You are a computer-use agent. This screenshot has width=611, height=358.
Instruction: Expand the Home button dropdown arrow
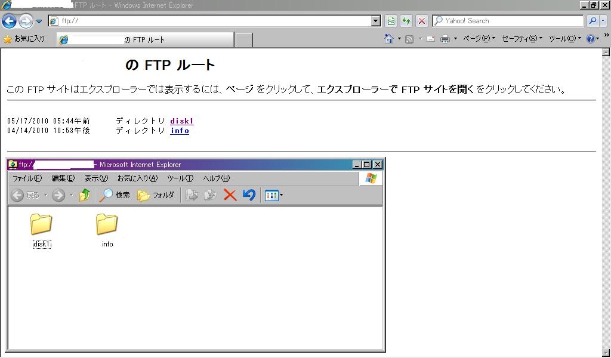coord(399,39)
